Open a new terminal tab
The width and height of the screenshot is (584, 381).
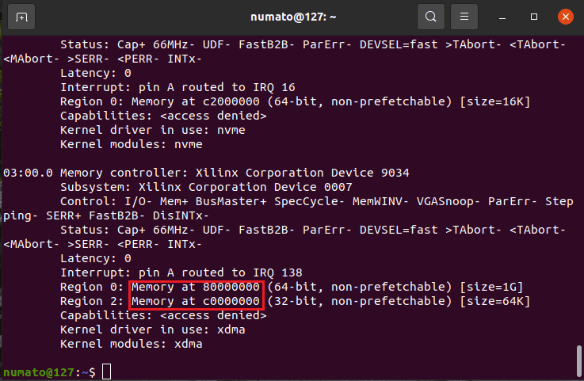point(21,16)
